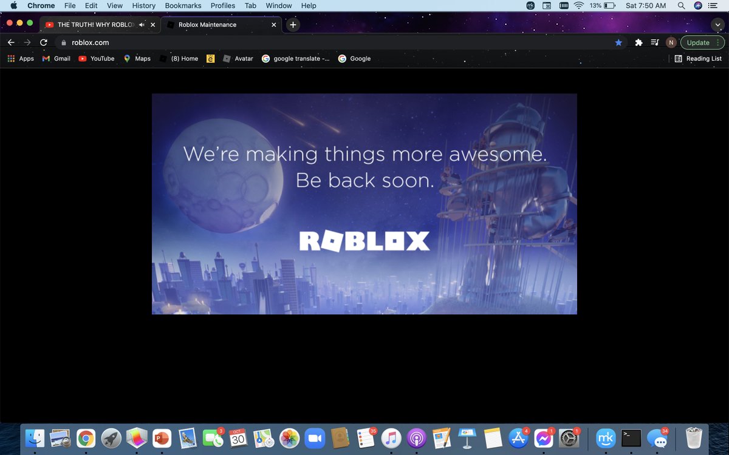Open FaceTime in the Dock
729x455 pixels.
click(213, 438)
